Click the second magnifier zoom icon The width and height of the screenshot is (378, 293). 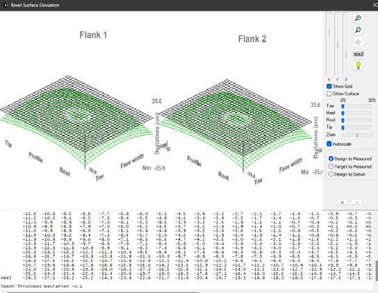click(358, 30)
